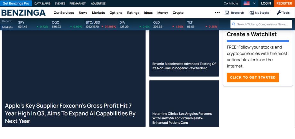Image resolution: width=295 pixels, height=139 pixels.
Task: Open the Ideas menu
Action: [148, 12]
